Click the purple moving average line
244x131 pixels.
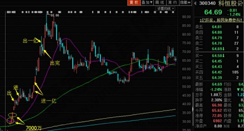coord(66,38)
